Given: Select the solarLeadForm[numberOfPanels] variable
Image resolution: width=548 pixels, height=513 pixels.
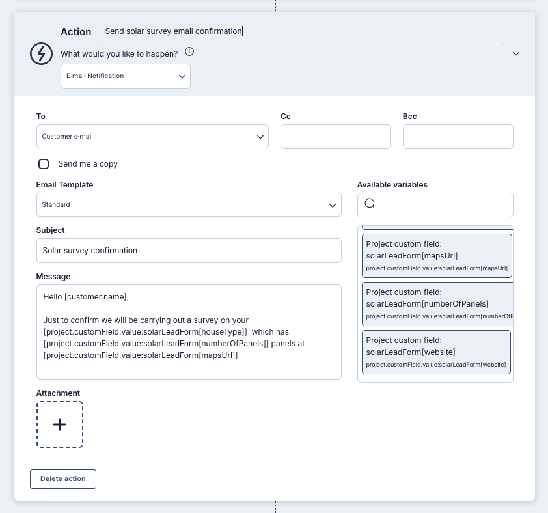Looking at the screenshot, I should coord(436,304).
